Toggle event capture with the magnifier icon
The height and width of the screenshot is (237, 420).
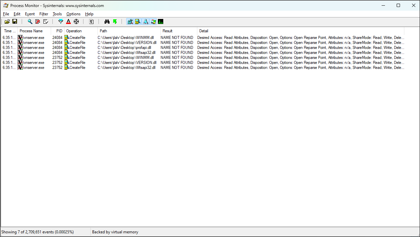(30, 22)
